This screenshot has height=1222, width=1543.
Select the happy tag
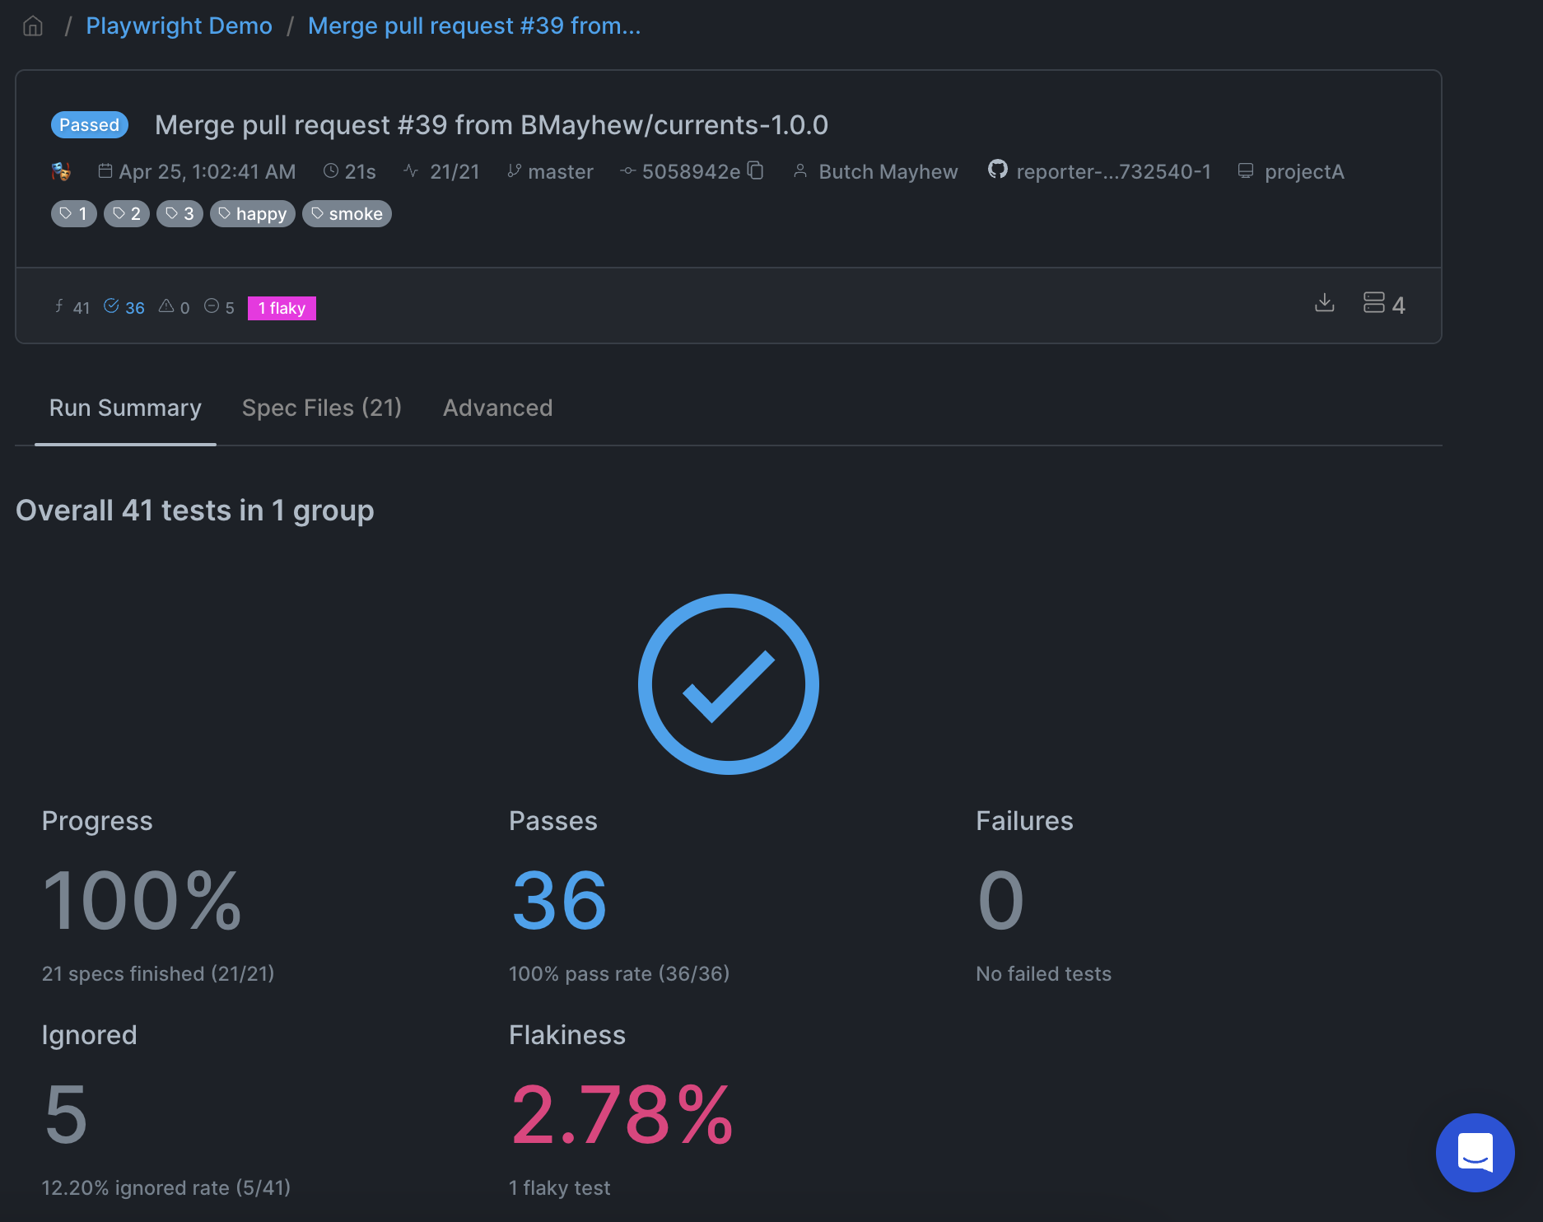[x=253, y=213]
